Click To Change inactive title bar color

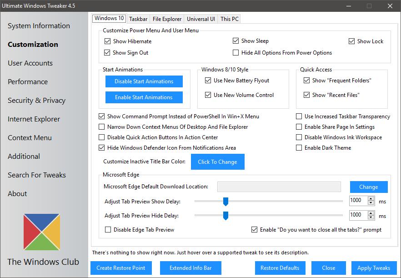(x=217, y=162)
